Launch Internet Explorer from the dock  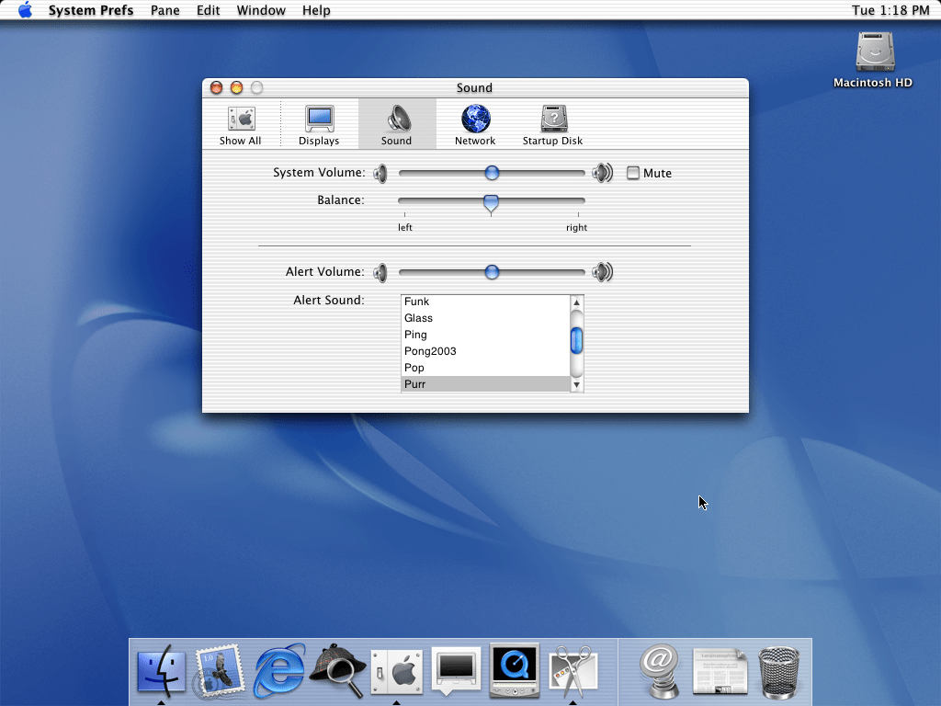[279, 670]
